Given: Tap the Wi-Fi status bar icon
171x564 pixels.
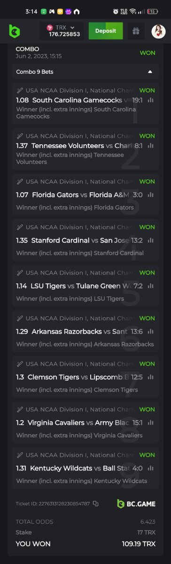Looking at the screenshot, I should coord(133,11).
